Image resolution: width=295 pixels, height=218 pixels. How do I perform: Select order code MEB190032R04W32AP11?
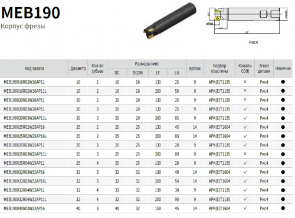24,190
